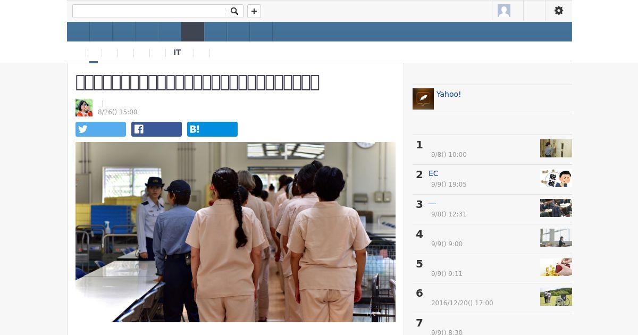Click the author's avatar photo
Screen dimensions: 638x335
(84, 108)
